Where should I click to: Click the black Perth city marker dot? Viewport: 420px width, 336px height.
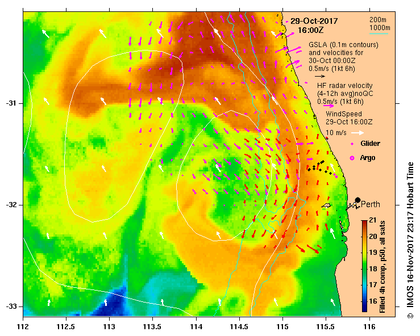pos(357,200)
